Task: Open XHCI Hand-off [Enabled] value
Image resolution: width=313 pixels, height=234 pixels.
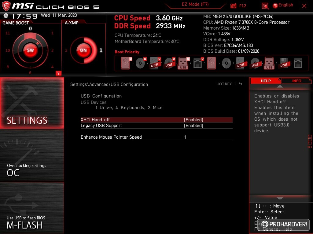Action: coord(193,120)
